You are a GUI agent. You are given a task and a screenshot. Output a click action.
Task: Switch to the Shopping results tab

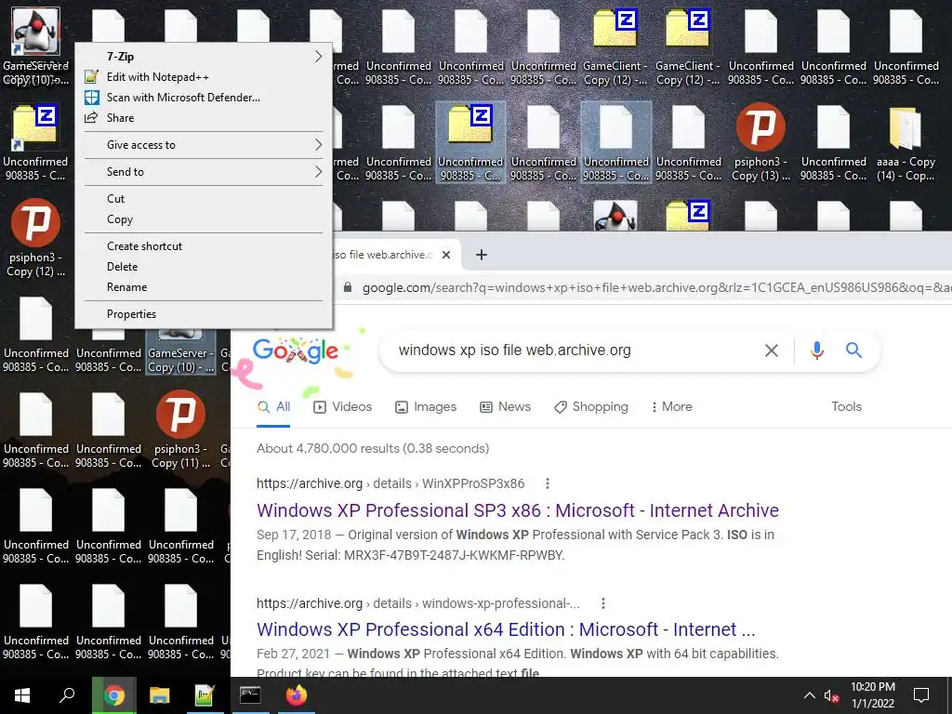tap(590, 407)
